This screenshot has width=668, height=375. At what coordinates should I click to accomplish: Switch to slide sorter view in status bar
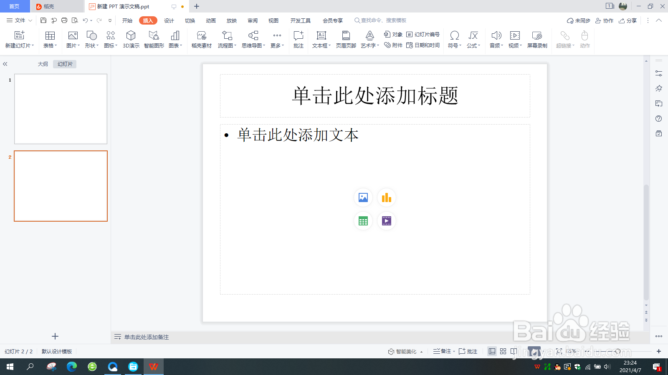click(503, 351)
